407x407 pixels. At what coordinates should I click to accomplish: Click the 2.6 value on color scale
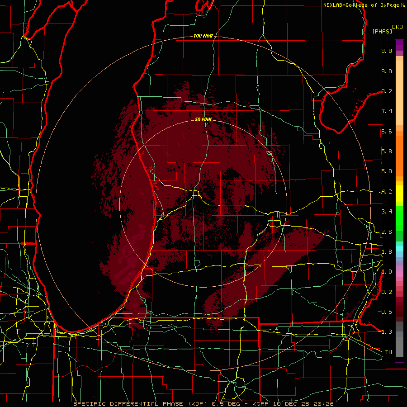coord(387,232)
